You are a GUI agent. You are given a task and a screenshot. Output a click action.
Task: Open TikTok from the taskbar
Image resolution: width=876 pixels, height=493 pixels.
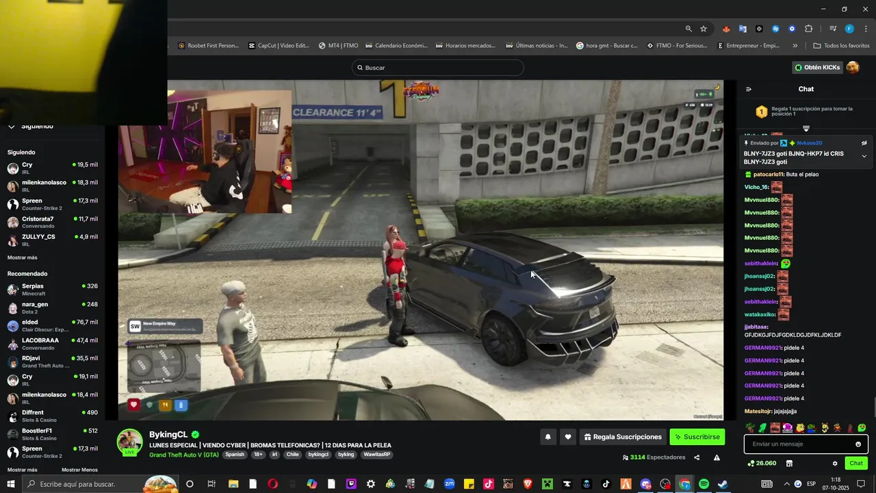pyautogui.click(x=606, y=484)
